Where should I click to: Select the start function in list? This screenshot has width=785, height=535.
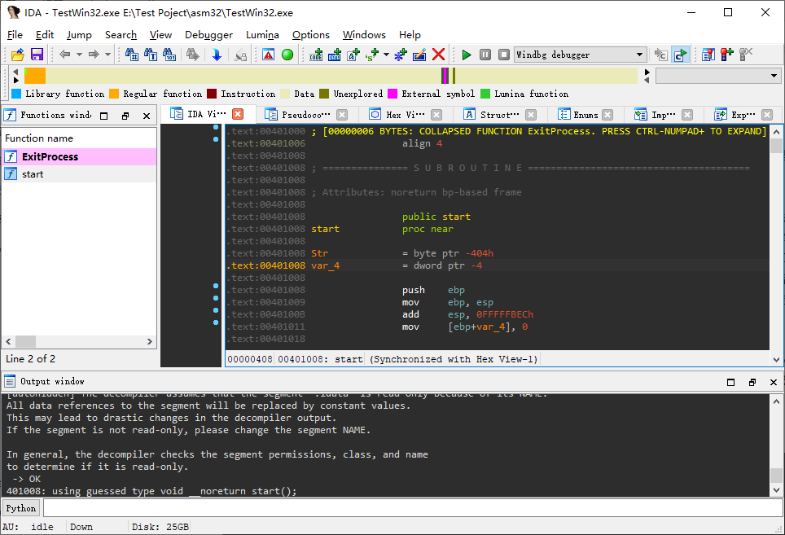(33, 174)
